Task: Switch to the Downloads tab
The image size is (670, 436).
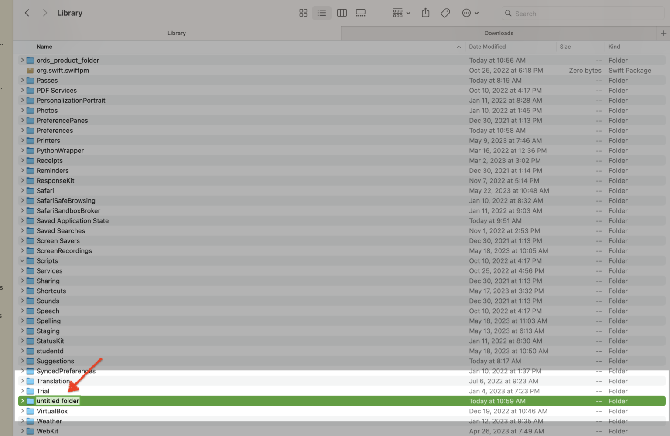Action: tap(499, 33)
